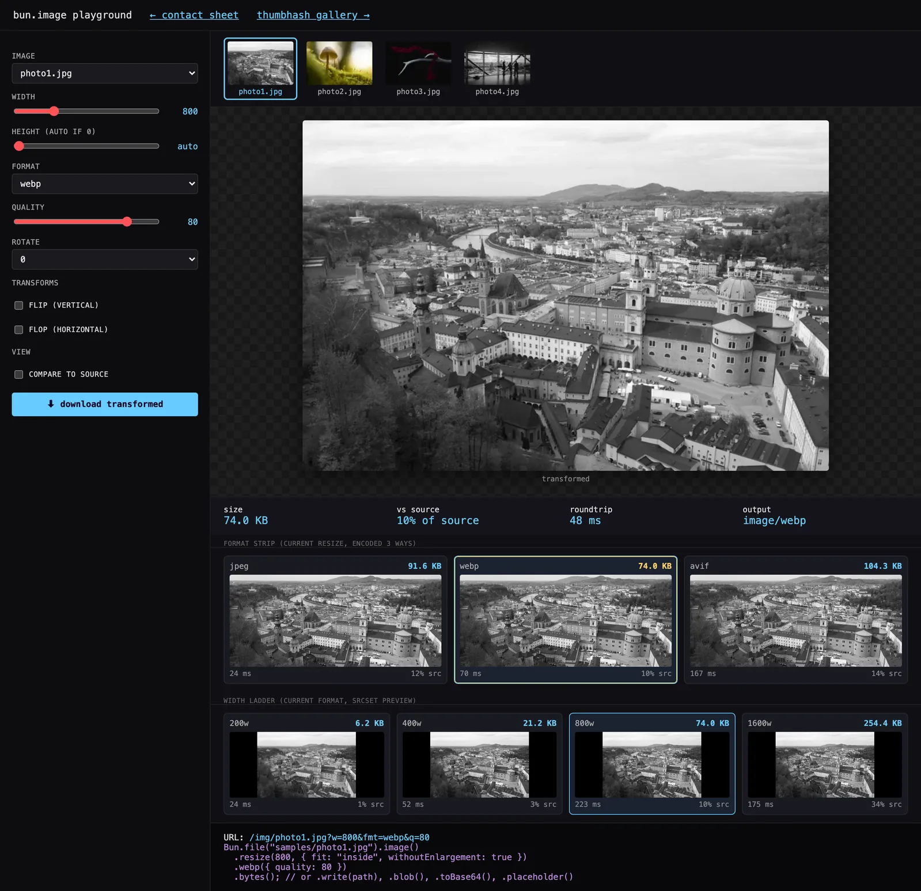Image resolution: width=921 pixels, height=891 pixels.
Task: Select the photo2.jpg mushroom thumbnail
Action: click(x=339, y=68)
